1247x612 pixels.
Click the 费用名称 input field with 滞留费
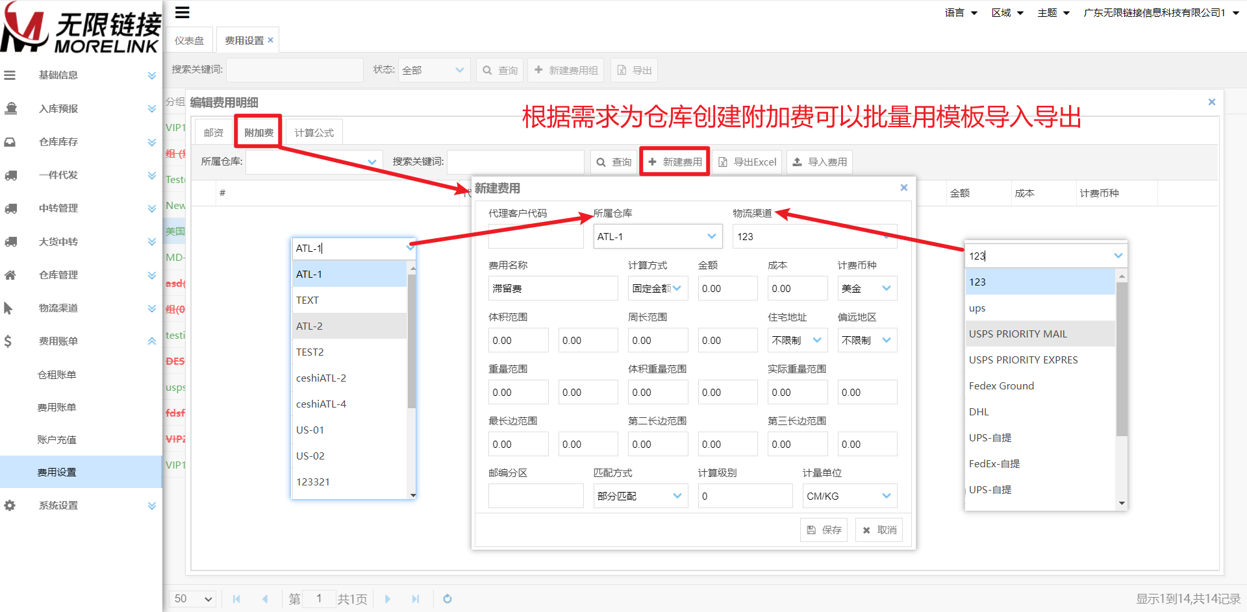point(553,289)
